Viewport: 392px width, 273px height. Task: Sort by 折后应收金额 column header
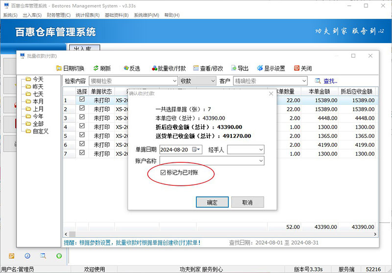coord(357,91)
